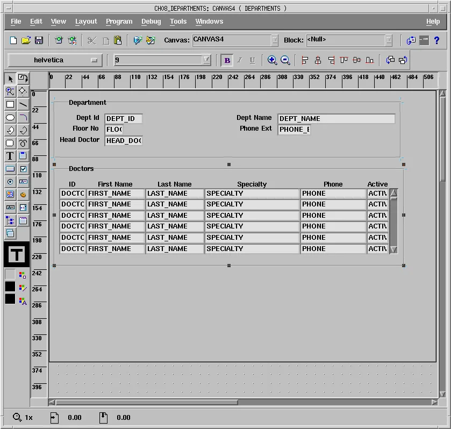Send selected object to back

[403, 60]
